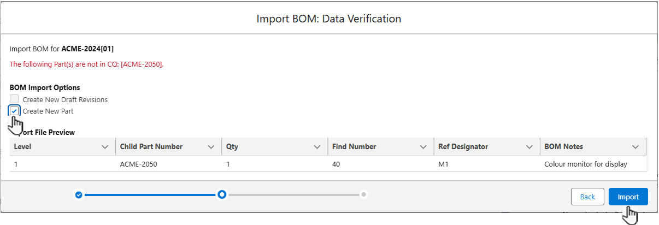The image size is (659, 225).
Task: Click the Import button
Action: tap(628, 197)
